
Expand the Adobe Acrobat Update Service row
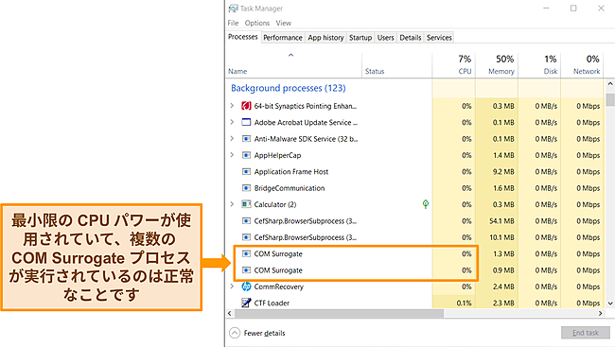coord(232,122)
